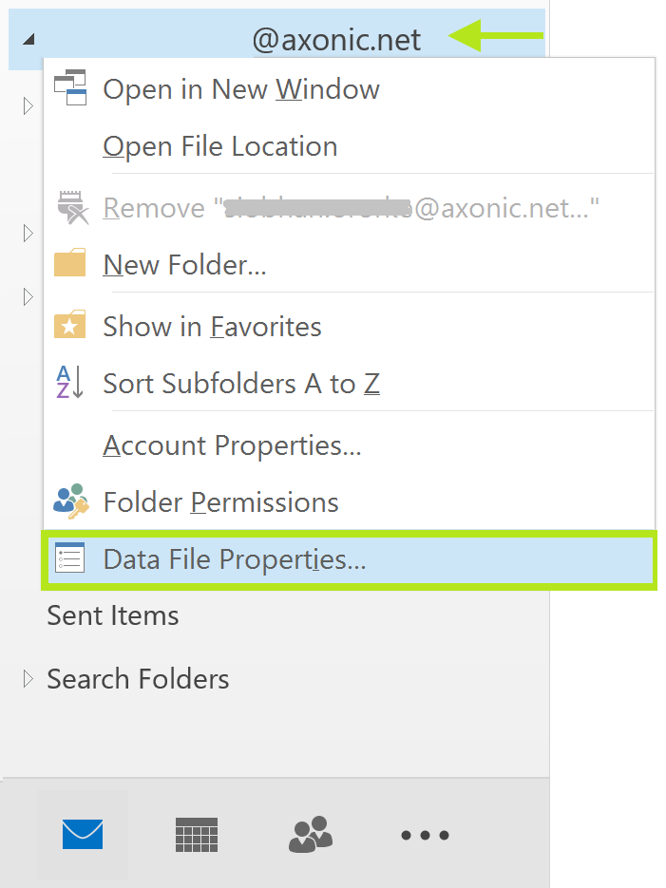Click the Data File Properties list icon

tap(70, 558)
